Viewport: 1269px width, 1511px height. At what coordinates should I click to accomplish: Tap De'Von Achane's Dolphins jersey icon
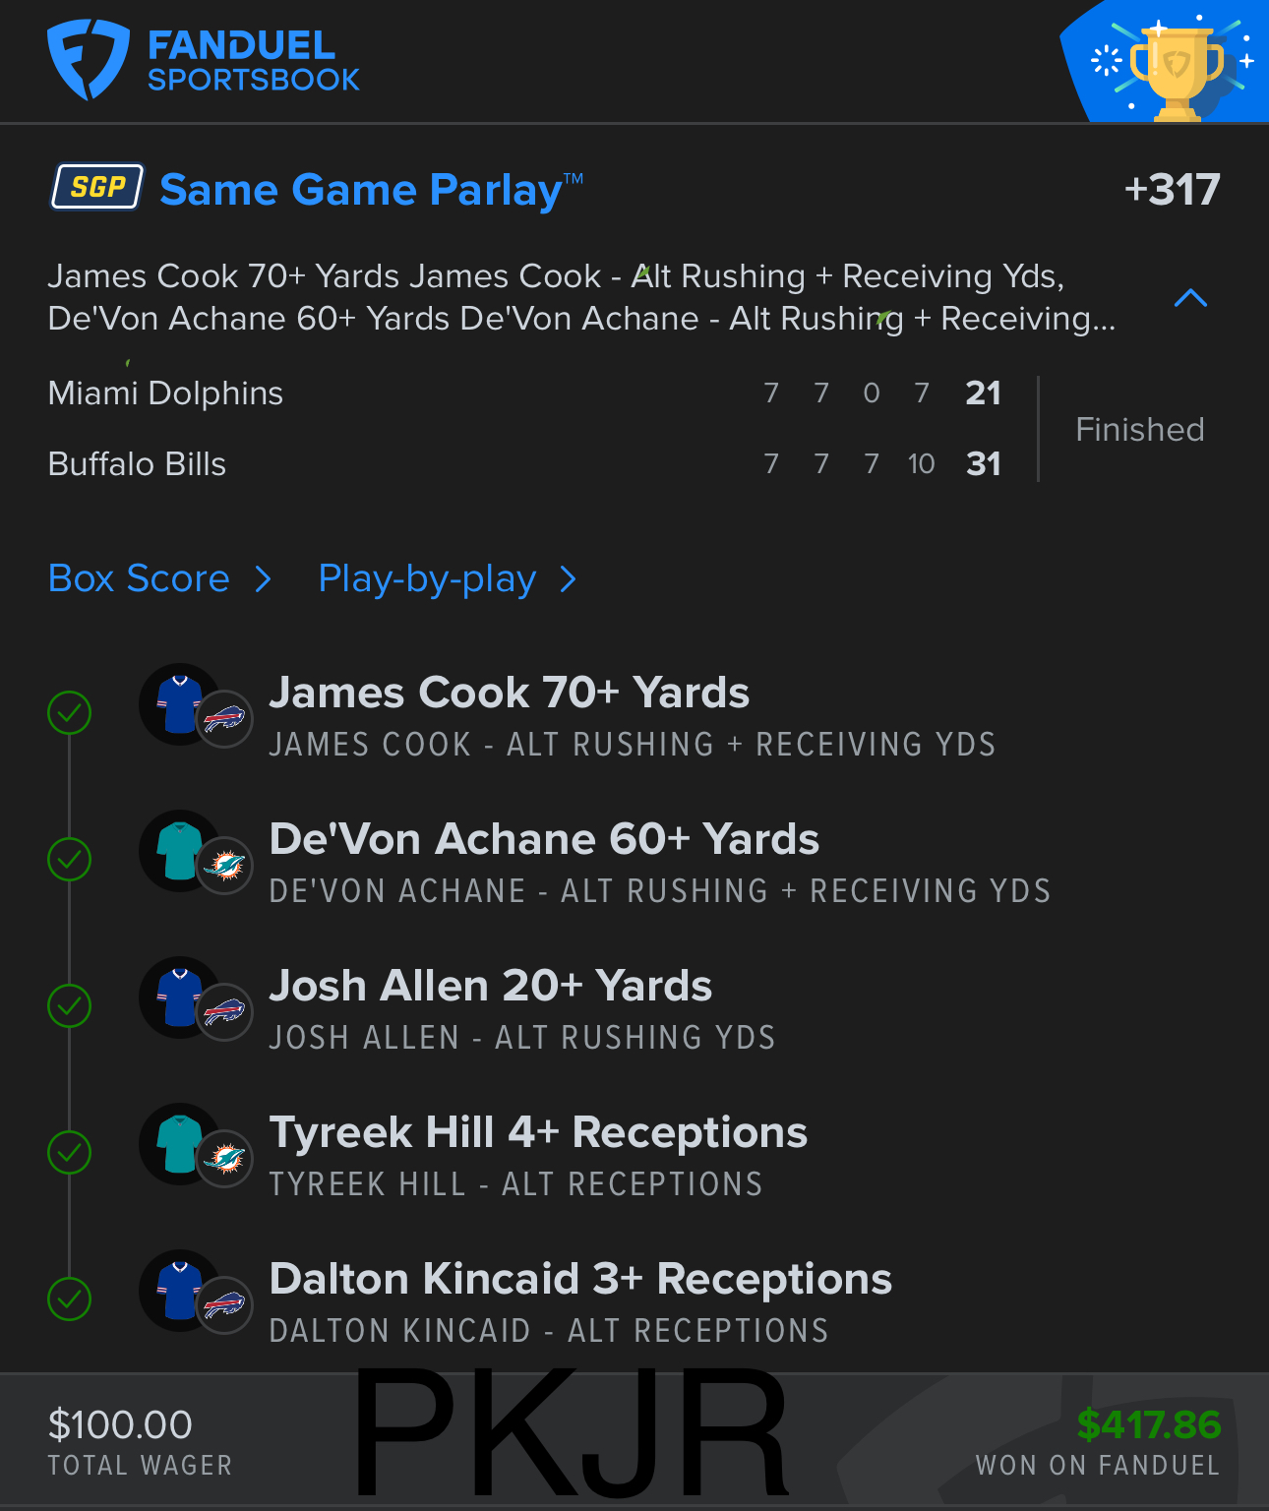[180, 851]
